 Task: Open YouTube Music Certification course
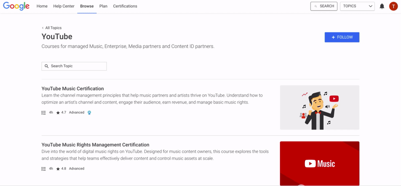(72, 89)
